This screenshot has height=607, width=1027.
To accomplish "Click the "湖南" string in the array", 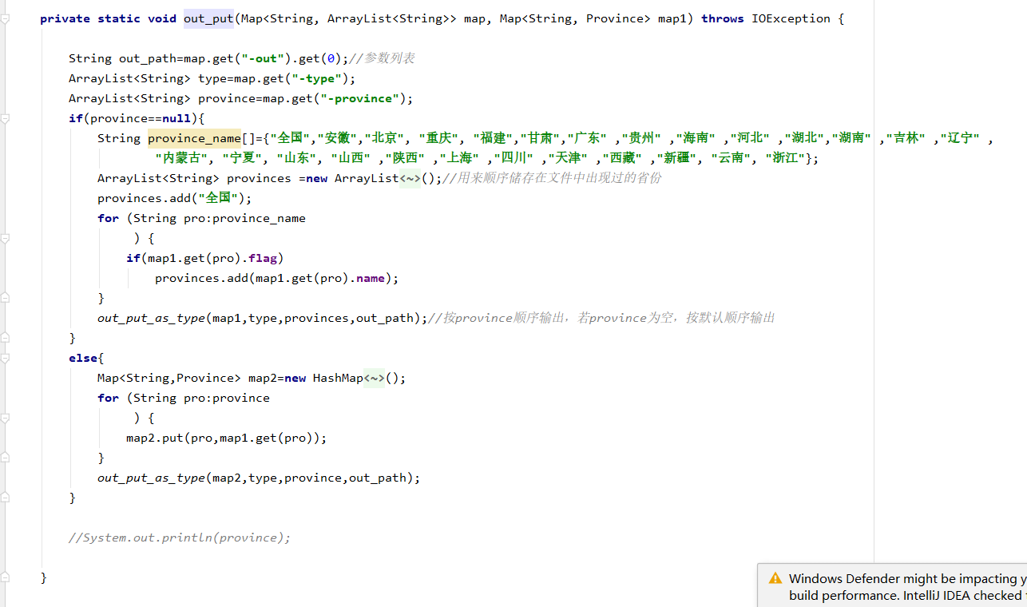I will pos(851,138).
